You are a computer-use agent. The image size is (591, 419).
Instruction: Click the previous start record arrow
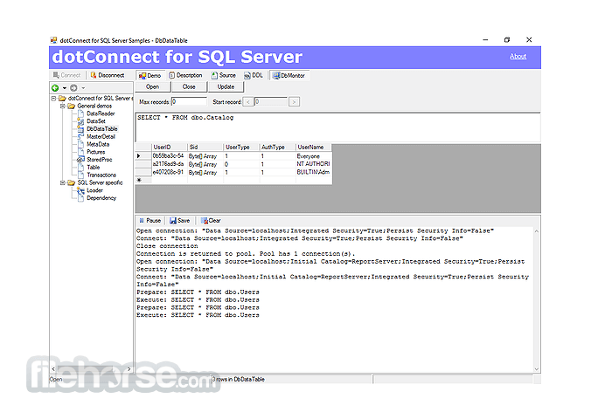248,102
